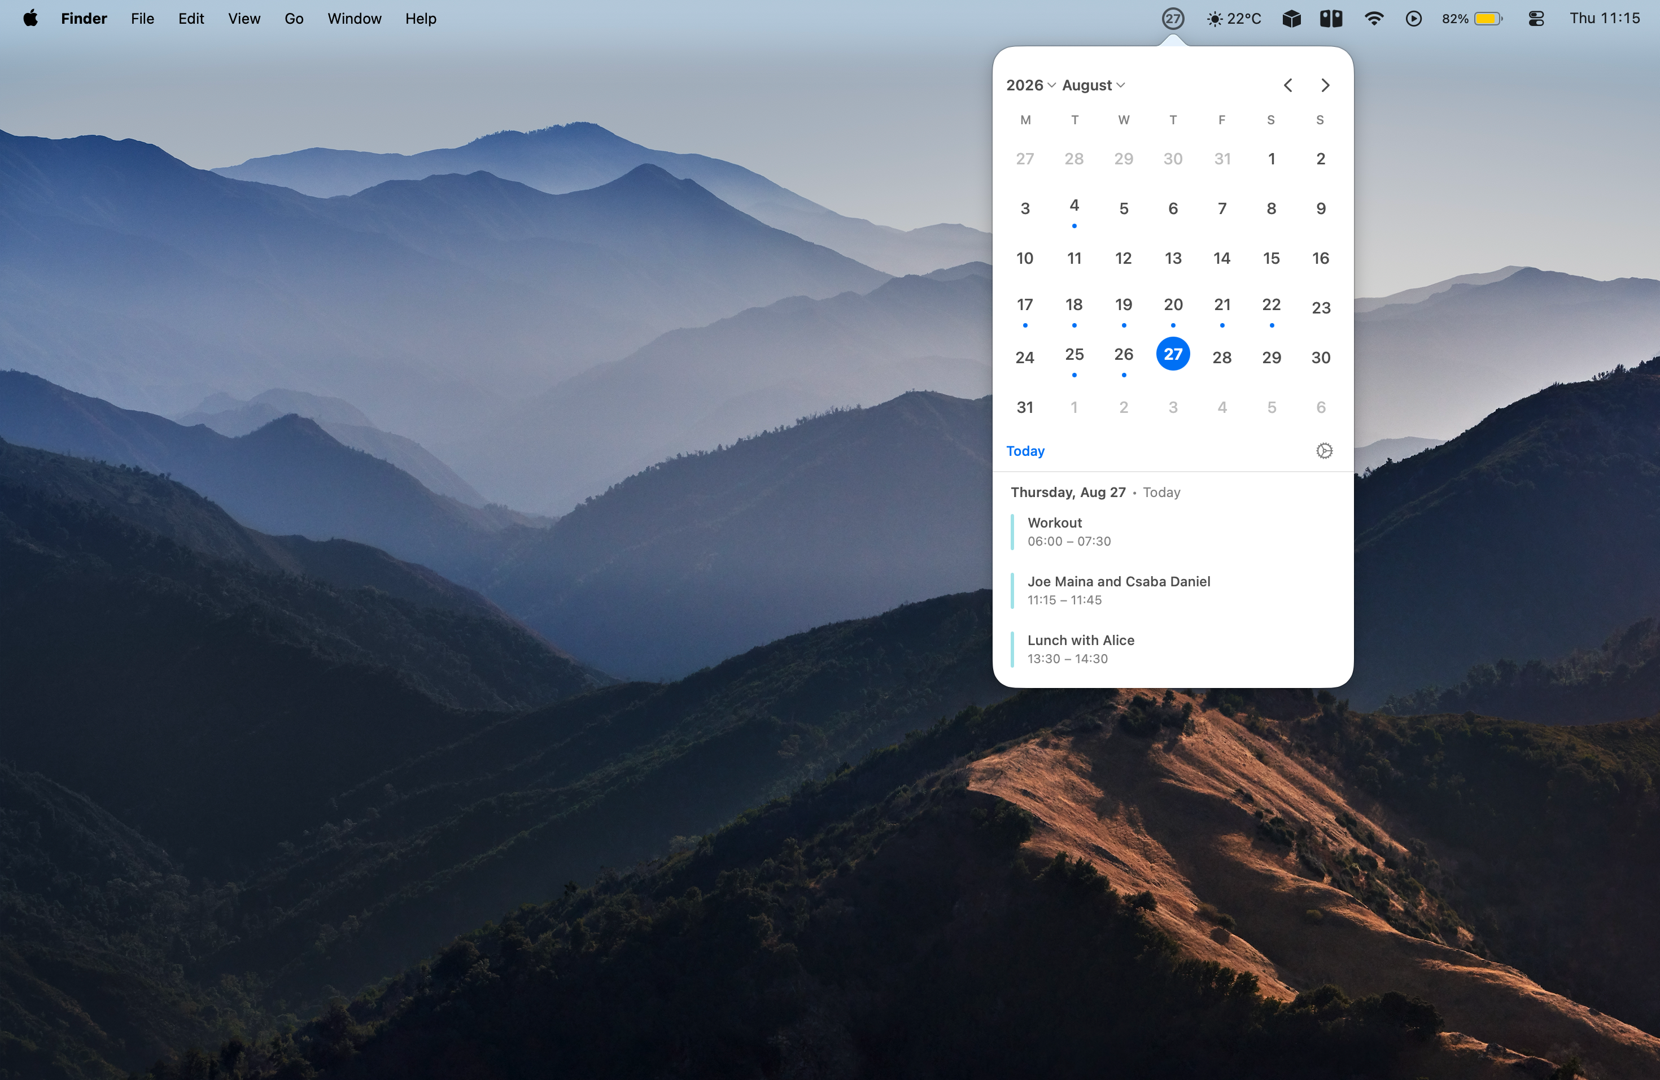Screen dimensions: 1660x1080
Task: Click the menu bar clock Thu 11:15
Action: click(1604, 18)
